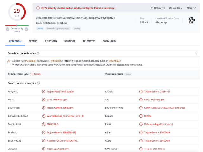Switch to the DETECTION tab
203x152 pixels.
pos(15,41)
